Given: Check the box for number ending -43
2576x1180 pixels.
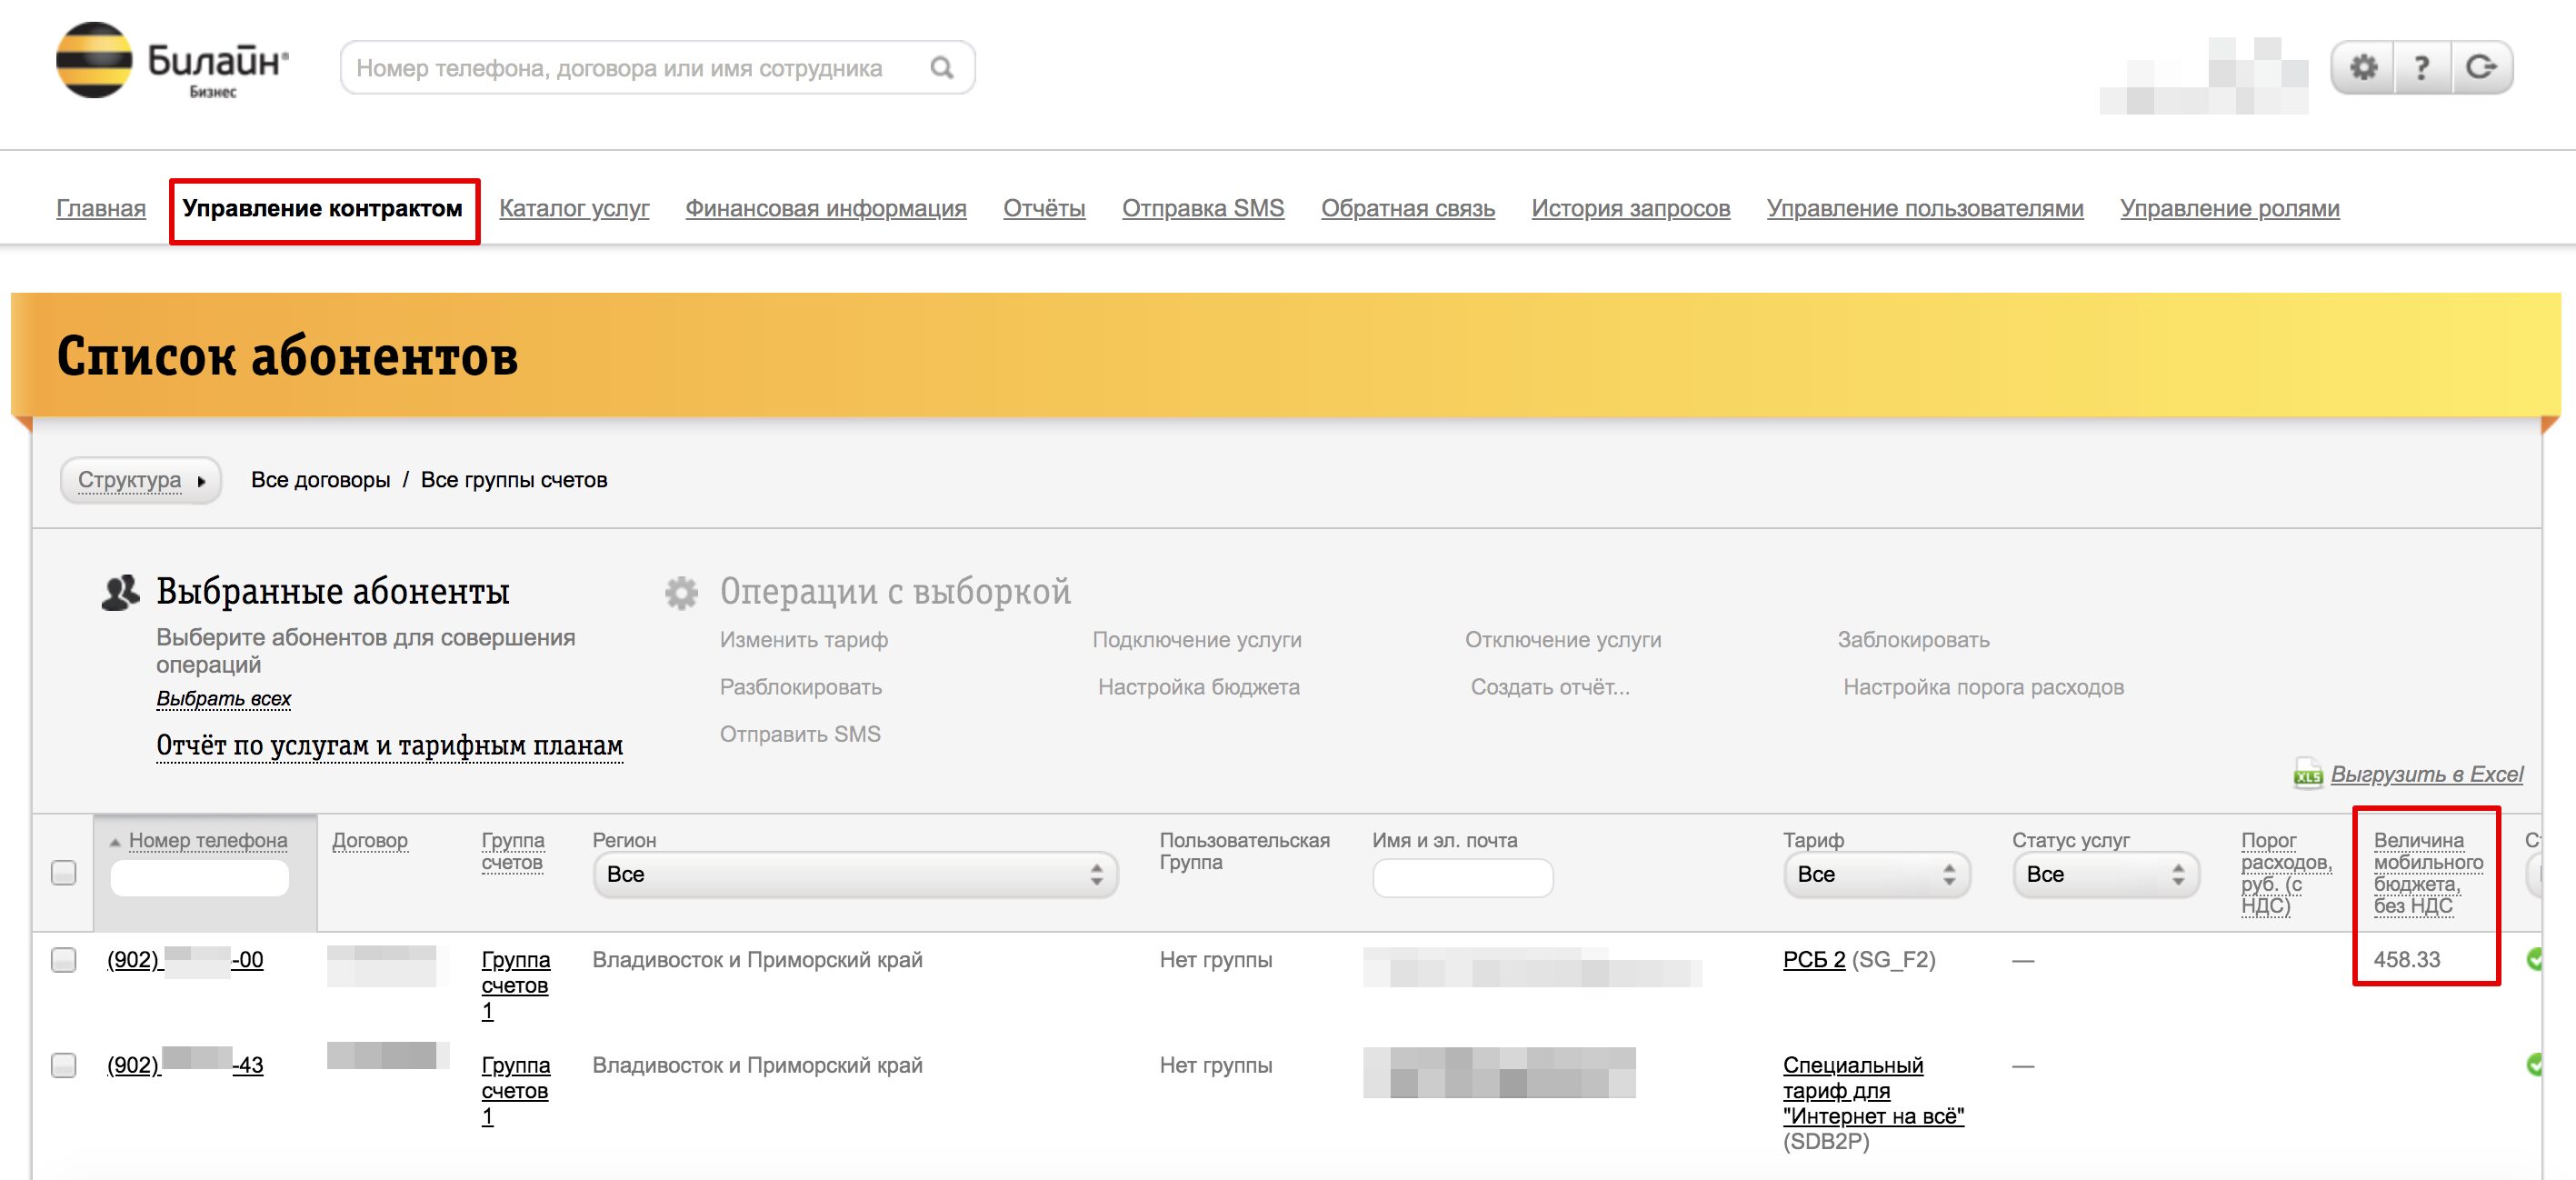Looking at the screenshot, I should tap(63, 1065).
